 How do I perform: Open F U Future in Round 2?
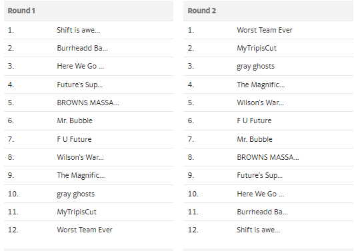254,121
